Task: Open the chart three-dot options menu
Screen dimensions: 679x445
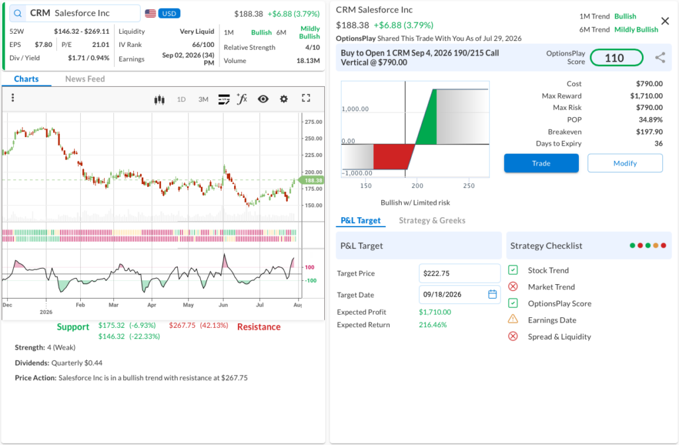Action: click(x=13, y=98)
